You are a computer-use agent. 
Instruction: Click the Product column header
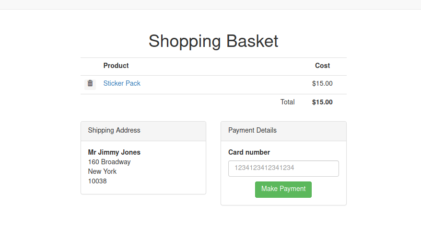(116, 66)
